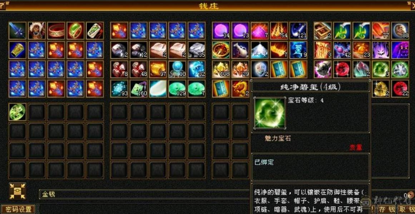
Task: Click the treasure chest item icon
Action: (323, 30)
